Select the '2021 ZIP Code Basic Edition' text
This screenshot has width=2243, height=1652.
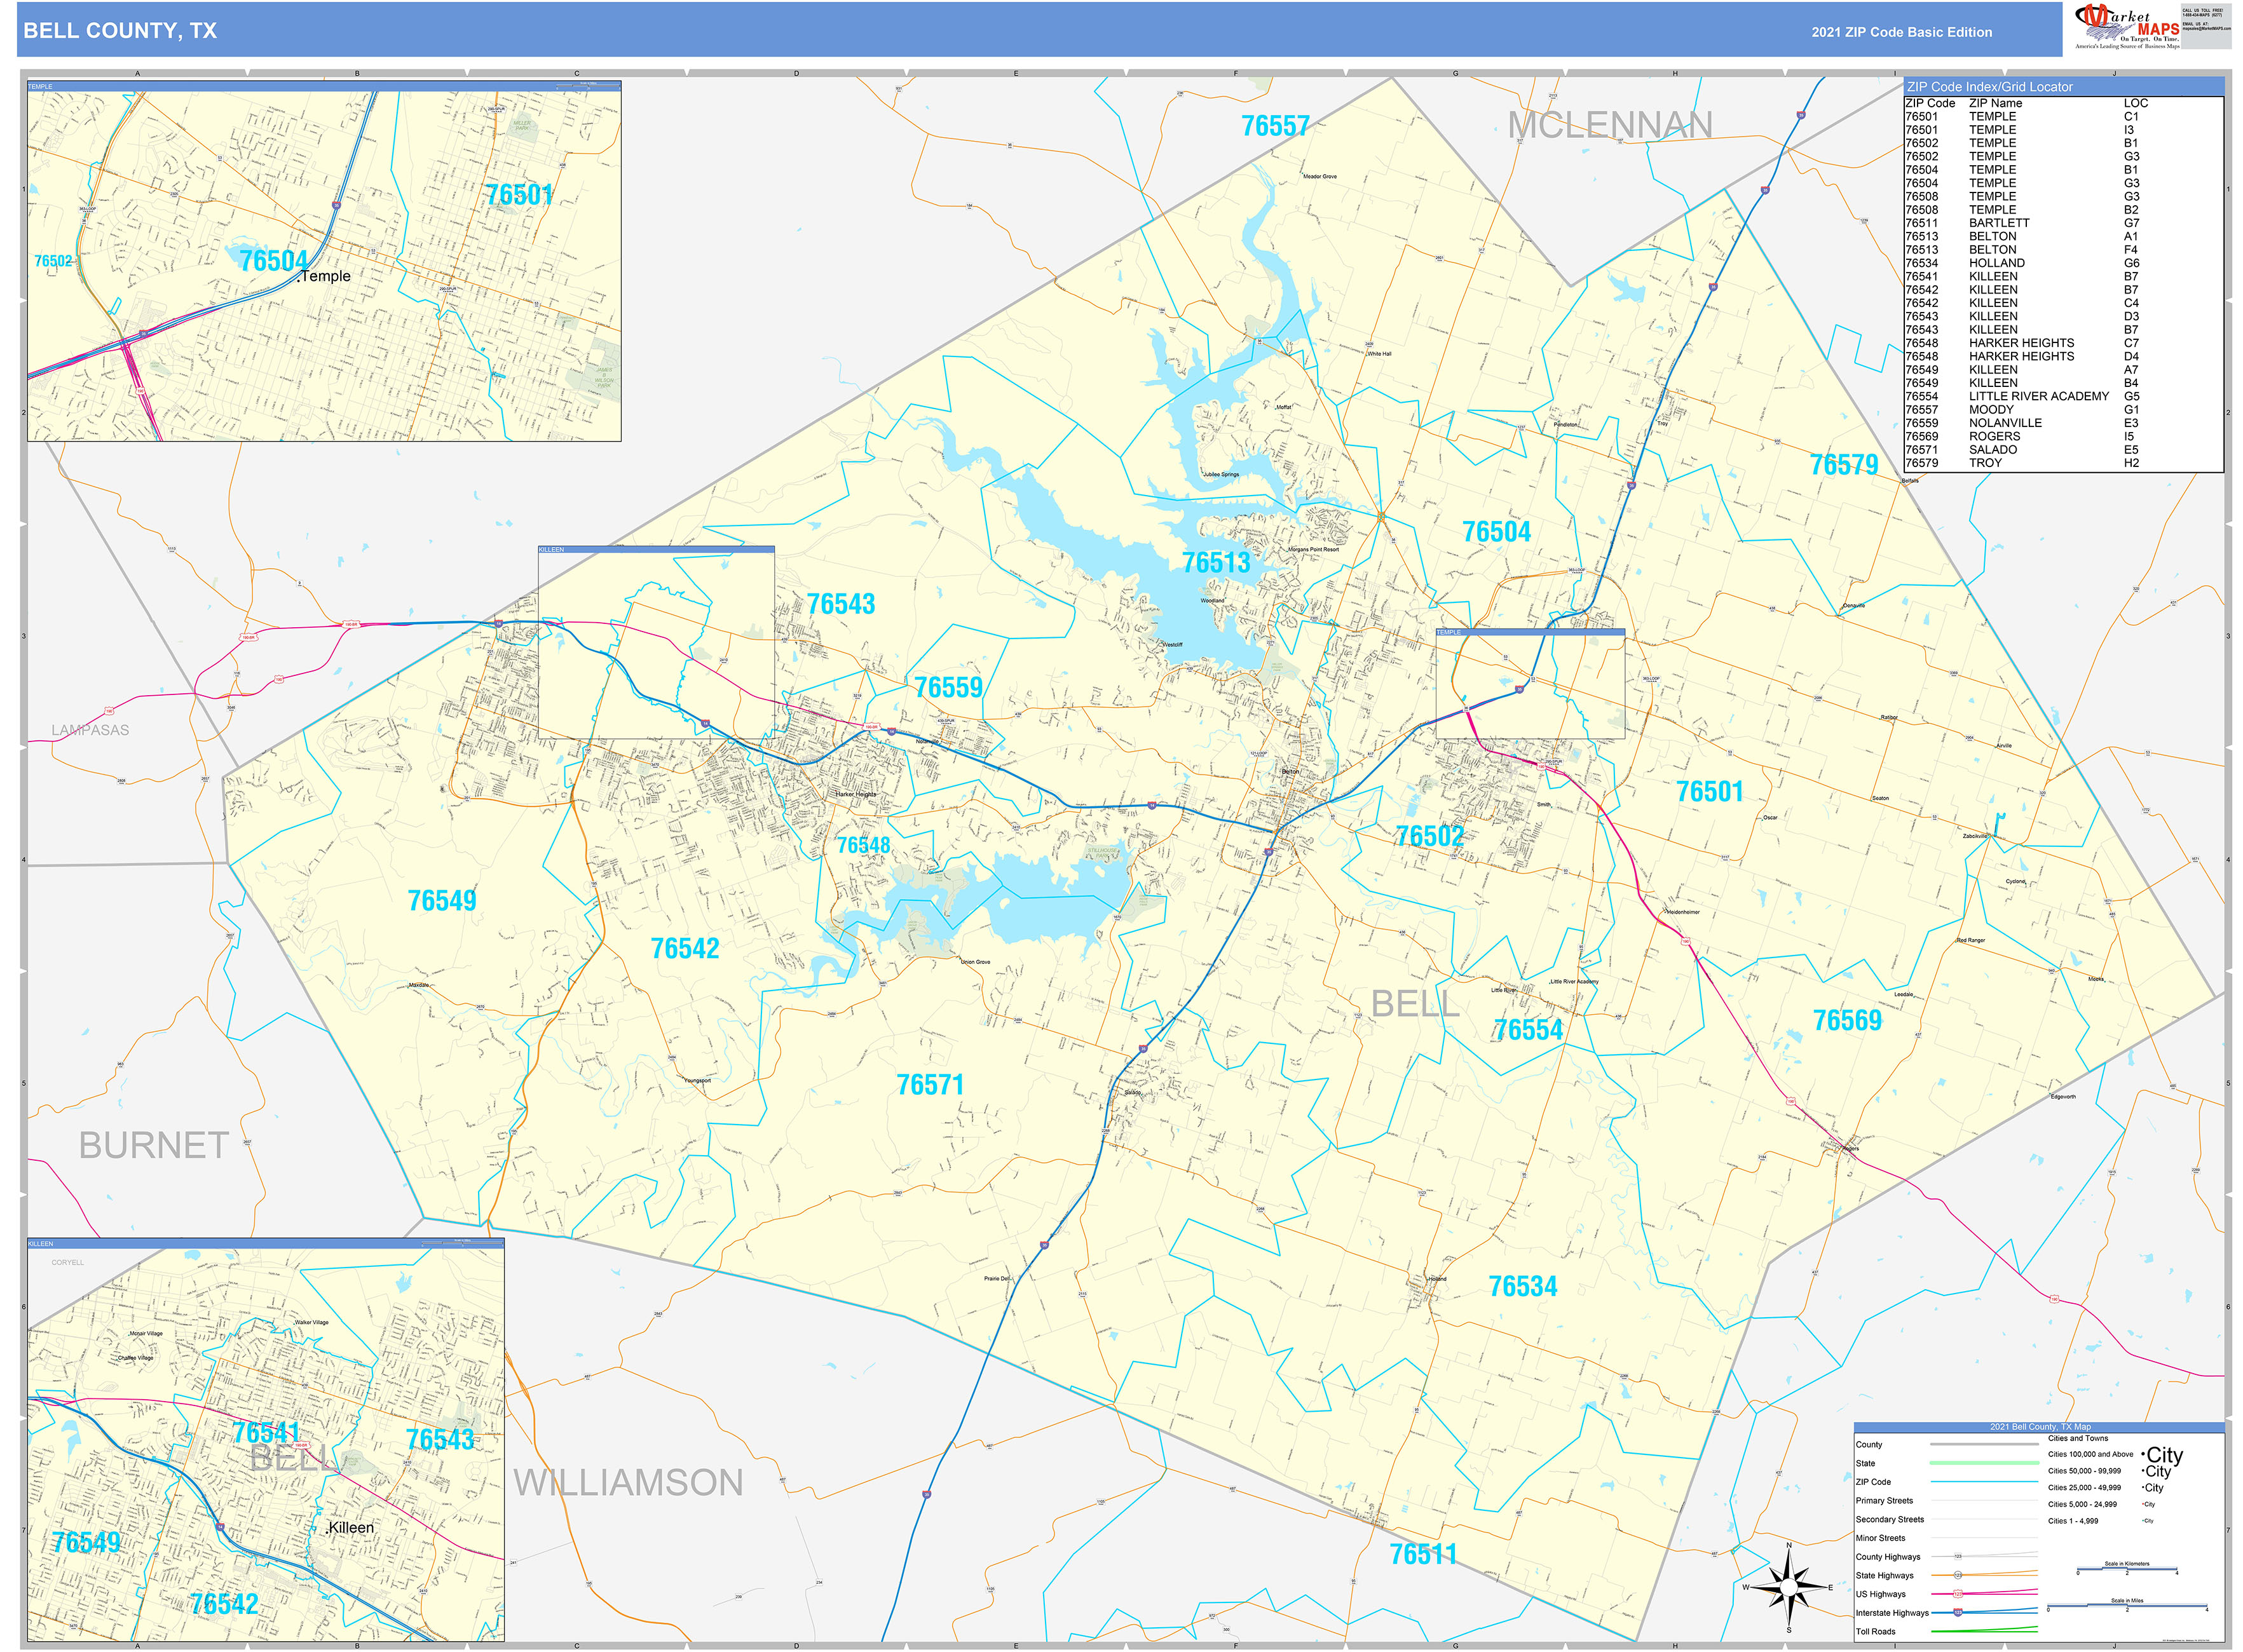(1901, 32)
